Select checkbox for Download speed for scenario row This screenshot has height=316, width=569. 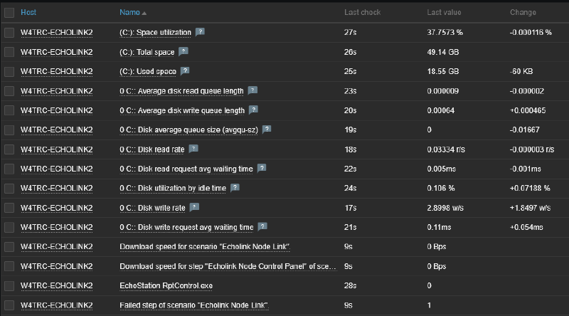pos(9,247)
